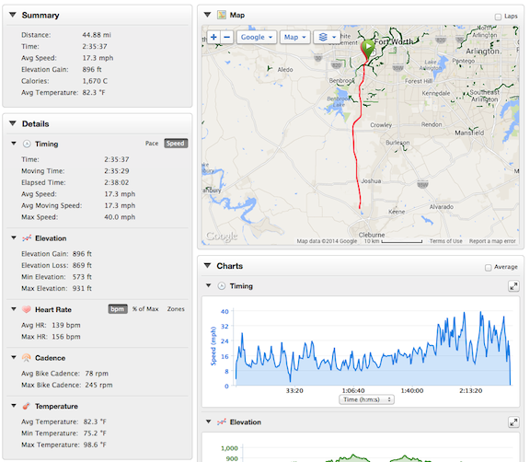Screen dimensions: 530x462
Task: Open the map layers stack icon menu
Action: [x=327, y=37]
